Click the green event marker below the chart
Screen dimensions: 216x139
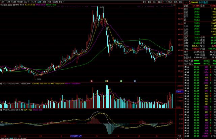tap(121, 81)
